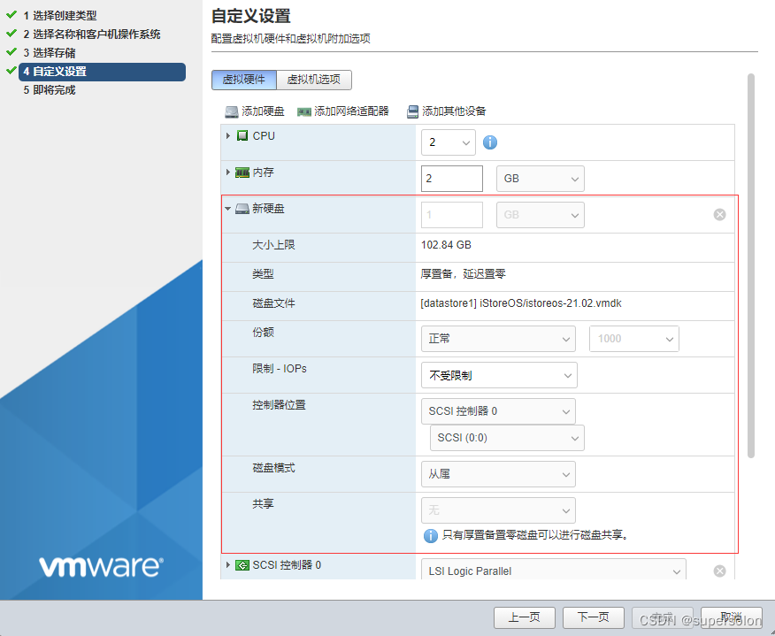Open the SCSI 控制器 0 location dropdown

tap(498, 411)
